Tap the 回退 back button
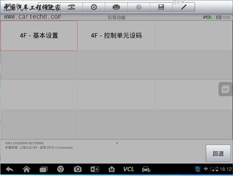 [x=218, y=153]
